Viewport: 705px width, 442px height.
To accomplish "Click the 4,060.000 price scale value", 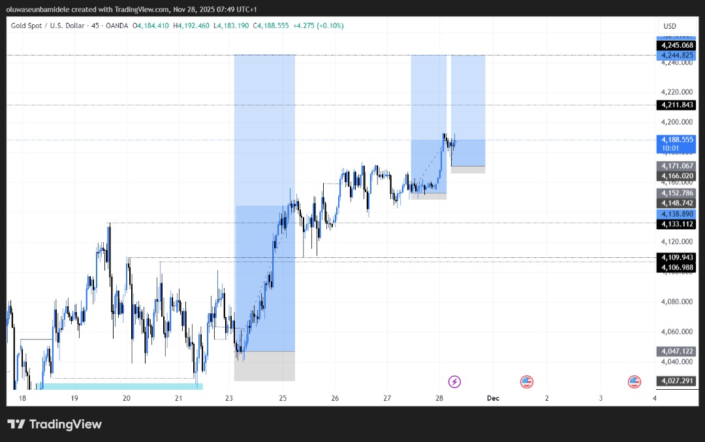I will (x=677, y=332).
